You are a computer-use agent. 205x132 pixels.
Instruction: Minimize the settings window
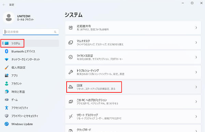(x=183, y=3)
